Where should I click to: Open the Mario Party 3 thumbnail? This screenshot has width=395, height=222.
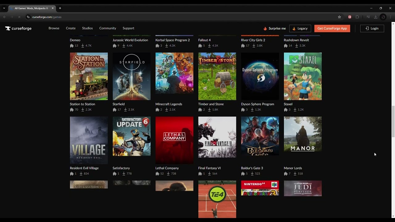coord(260,188)
